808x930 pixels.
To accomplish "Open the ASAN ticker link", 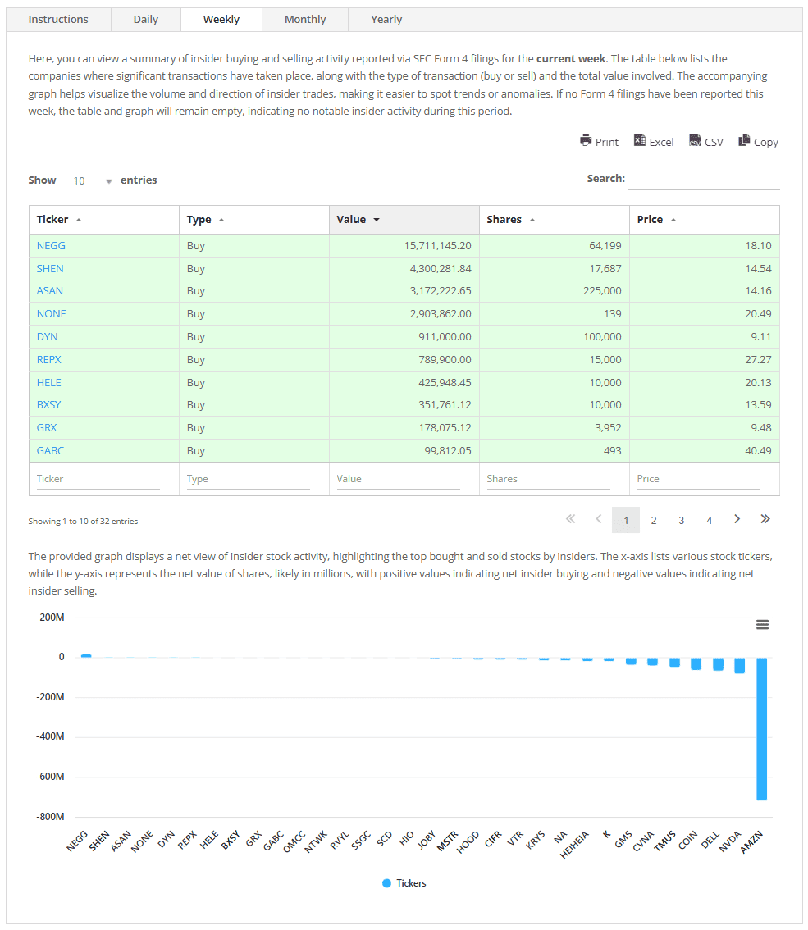I will pyautogui.click(x=50, y=291).
